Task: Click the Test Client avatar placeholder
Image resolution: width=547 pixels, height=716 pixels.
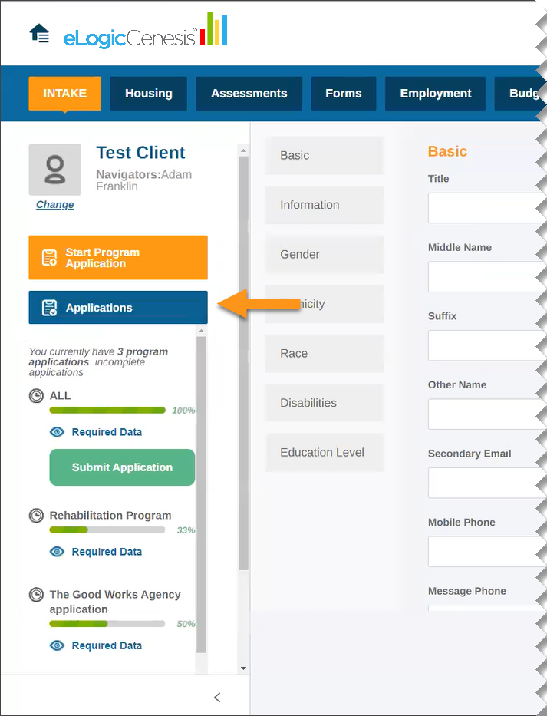Action: [54, 170]
